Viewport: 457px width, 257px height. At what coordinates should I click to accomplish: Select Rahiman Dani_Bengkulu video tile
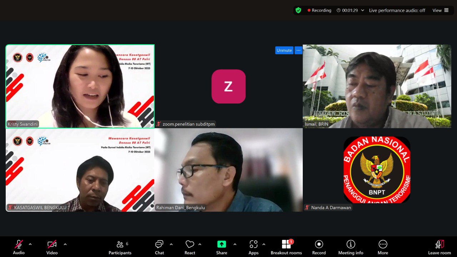point(228,170)
